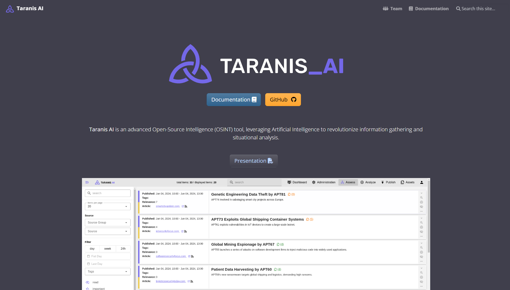Image resolution: width=510 pixels, height=290 pixels.
Task: Toggle the week filter button
Action: point(107,249)
